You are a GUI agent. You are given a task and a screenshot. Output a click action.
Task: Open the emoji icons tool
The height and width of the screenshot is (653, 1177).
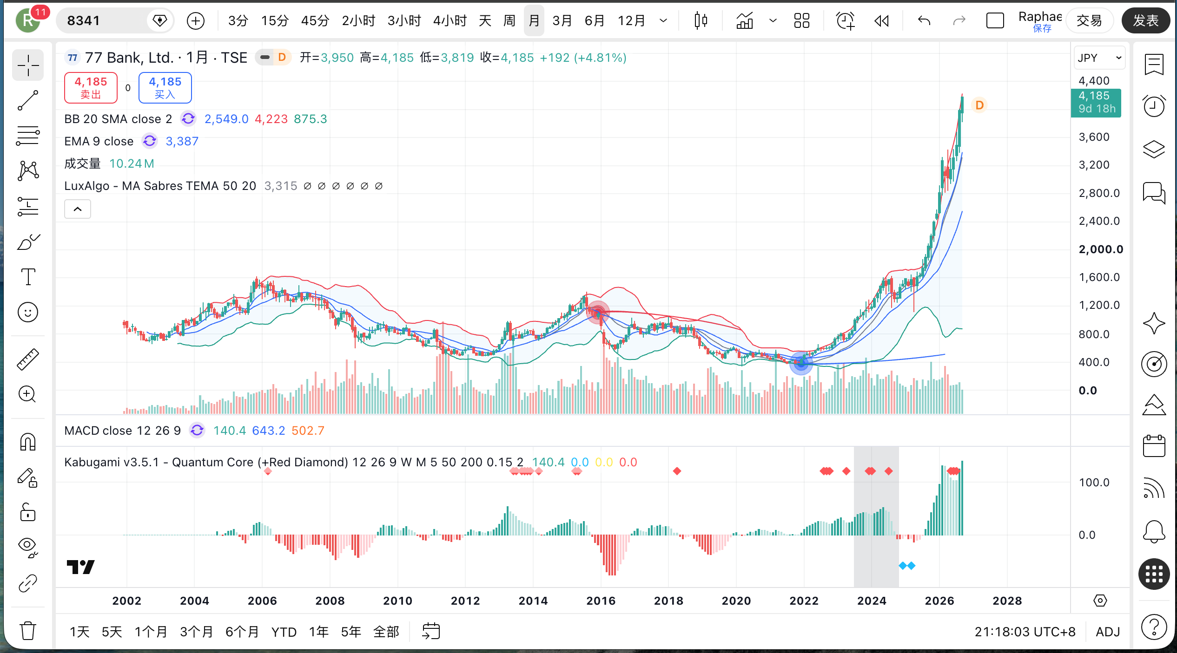28,312
